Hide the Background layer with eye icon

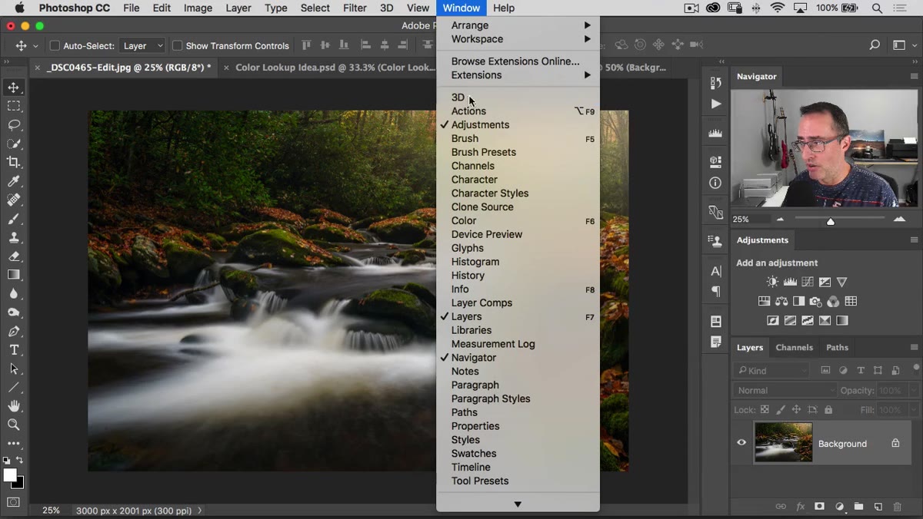point(741,442)
